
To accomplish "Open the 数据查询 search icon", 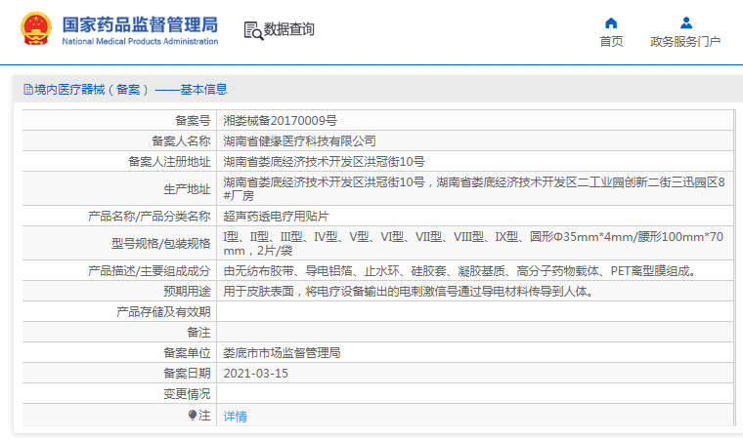I will point(253,31).
